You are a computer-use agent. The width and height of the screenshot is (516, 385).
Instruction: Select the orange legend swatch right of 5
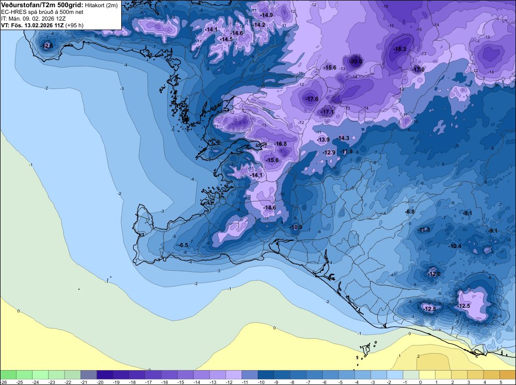click(508, 375)
